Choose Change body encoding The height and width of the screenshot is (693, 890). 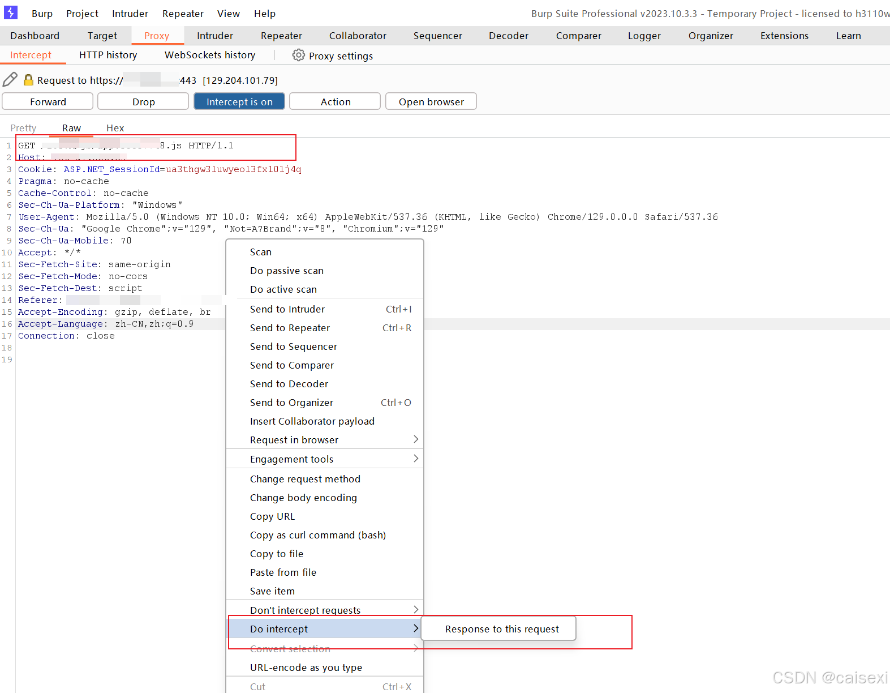tap(325, 498)
